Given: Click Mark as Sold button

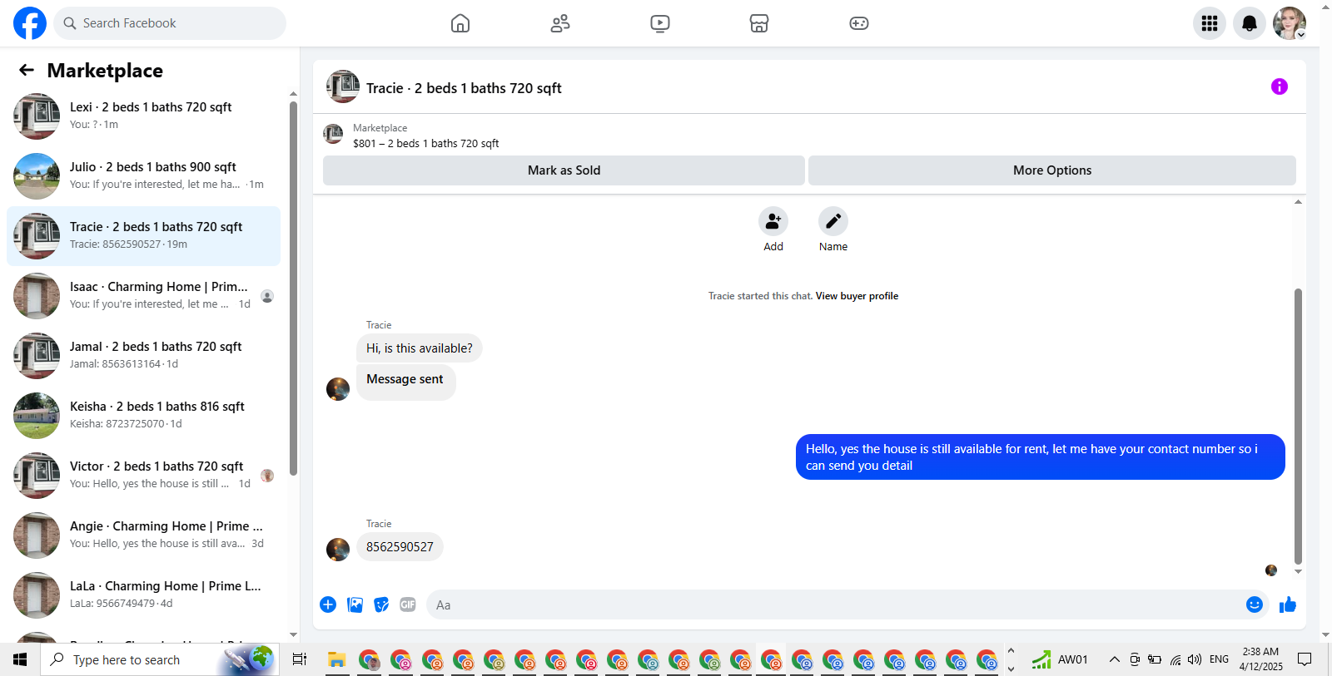Looking at the screenshot, I should (564, 170).
